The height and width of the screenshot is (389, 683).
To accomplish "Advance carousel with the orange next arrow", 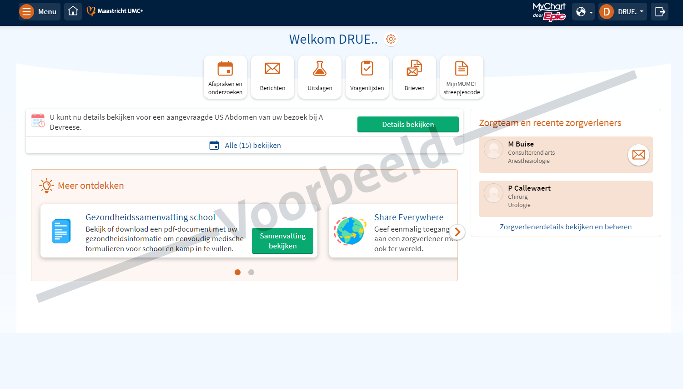I will tap(457, 232).
